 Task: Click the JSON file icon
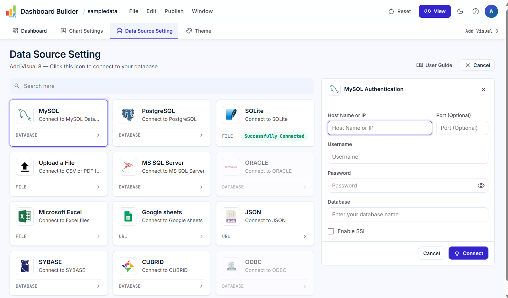pyautogui.click(x=231, y=216)
